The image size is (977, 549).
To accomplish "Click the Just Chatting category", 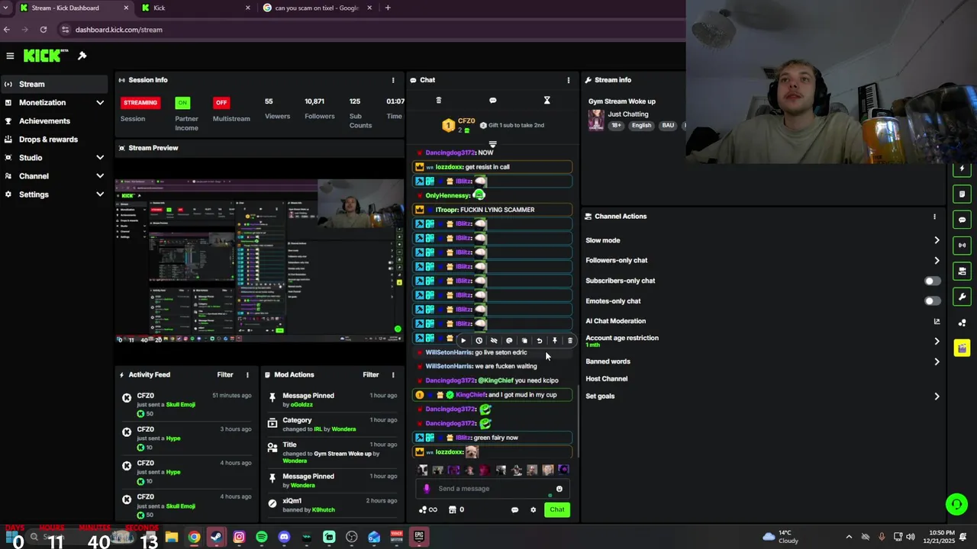I will pyautogui.click(x=628, y=114).
